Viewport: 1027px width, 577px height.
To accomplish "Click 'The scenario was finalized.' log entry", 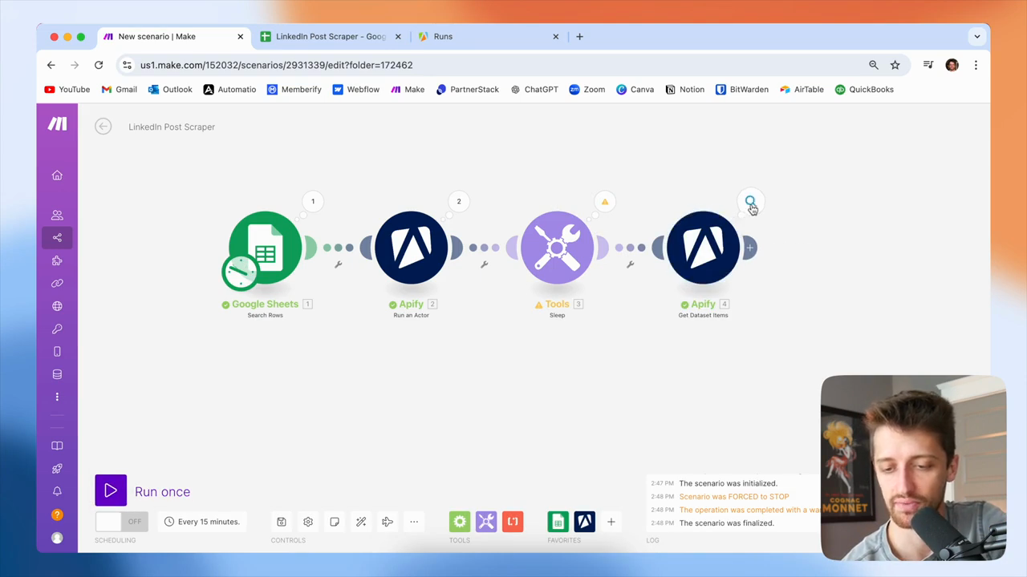I will (726, 523).
